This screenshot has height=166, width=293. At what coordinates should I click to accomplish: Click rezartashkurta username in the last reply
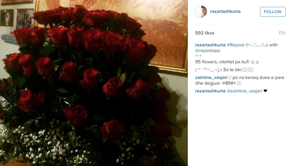click(210, 91)
